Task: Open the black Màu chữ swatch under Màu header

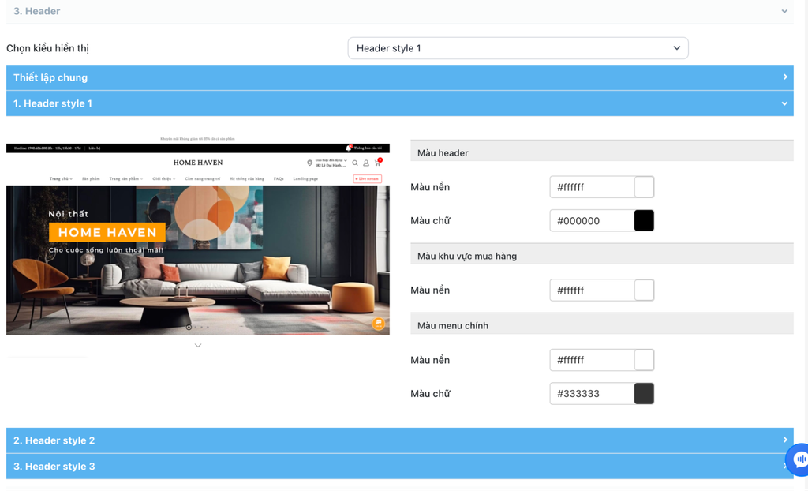Action: click(x=644, y=221)
